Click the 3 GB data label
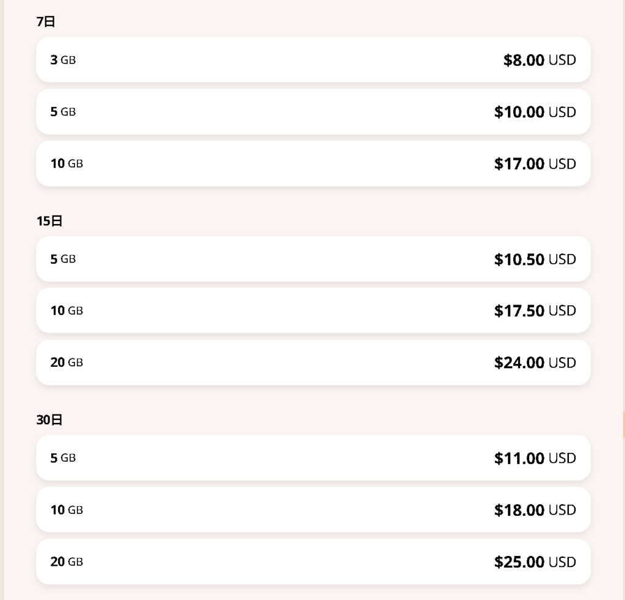 pyautogui.click(x=63, y=60)
